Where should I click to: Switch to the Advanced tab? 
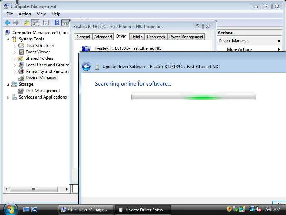coord(103,37)
